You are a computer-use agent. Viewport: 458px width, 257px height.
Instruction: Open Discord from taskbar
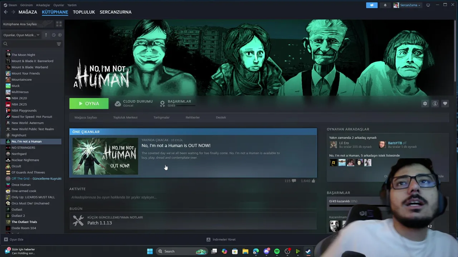click(267, 251)
